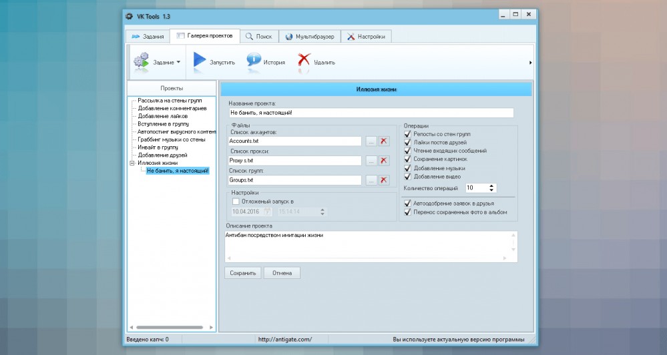Toggle Лайки постов друзей checkbox
The image size is (667, 355).
point(407,142)
